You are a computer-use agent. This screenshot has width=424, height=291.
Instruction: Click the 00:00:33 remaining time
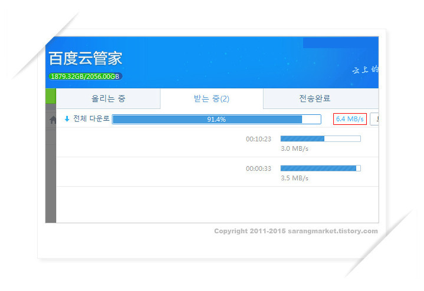point(258,168)
